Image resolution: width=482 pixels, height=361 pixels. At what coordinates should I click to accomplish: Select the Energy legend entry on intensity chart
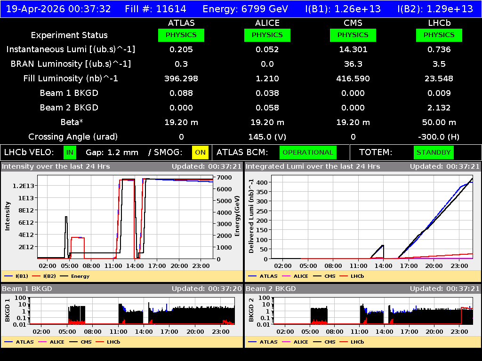pyautogui.click(x=75, y=276)
